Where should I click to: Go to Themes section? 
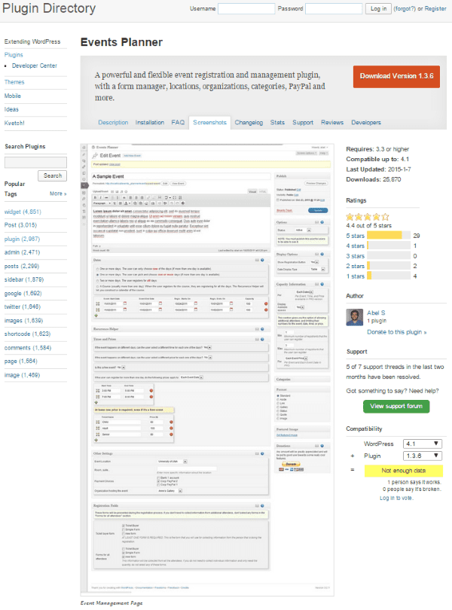point(14,82)
